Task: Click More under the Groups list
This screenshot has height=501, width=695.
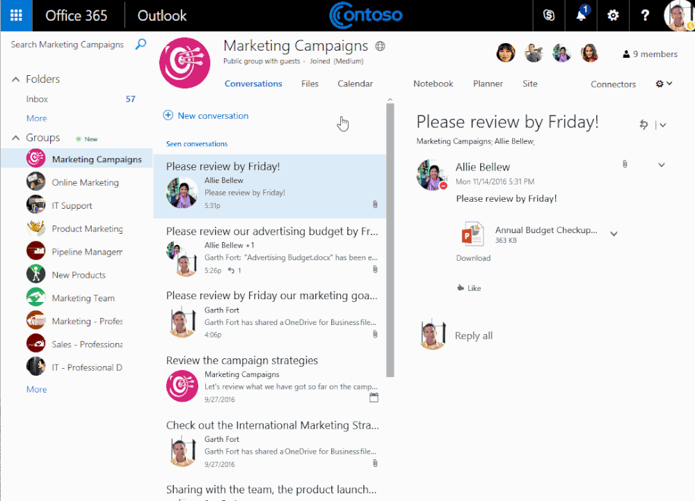Action: coord(36,389)
